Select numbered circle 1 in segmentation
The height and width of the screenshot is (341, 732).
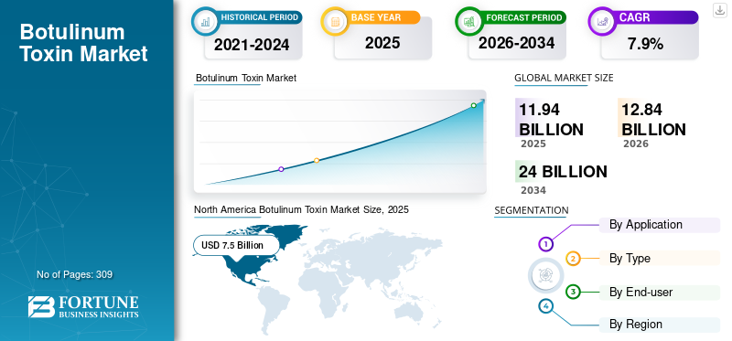tap(545, 243)
